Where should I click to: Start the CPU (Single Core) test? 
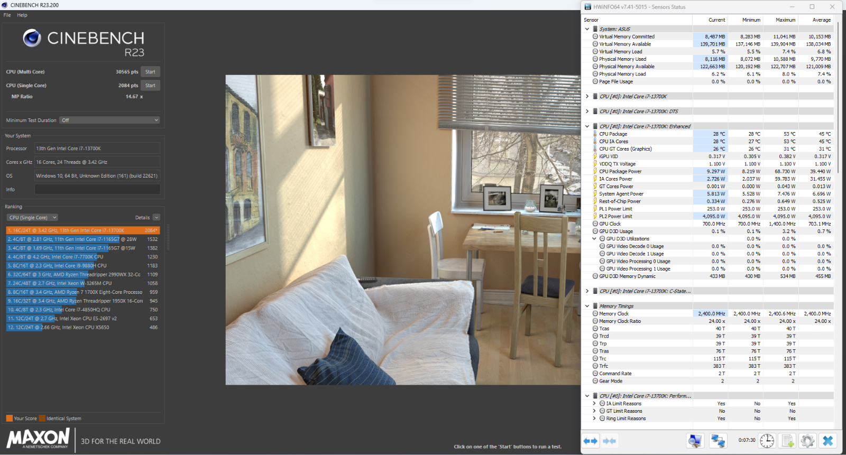151,86
